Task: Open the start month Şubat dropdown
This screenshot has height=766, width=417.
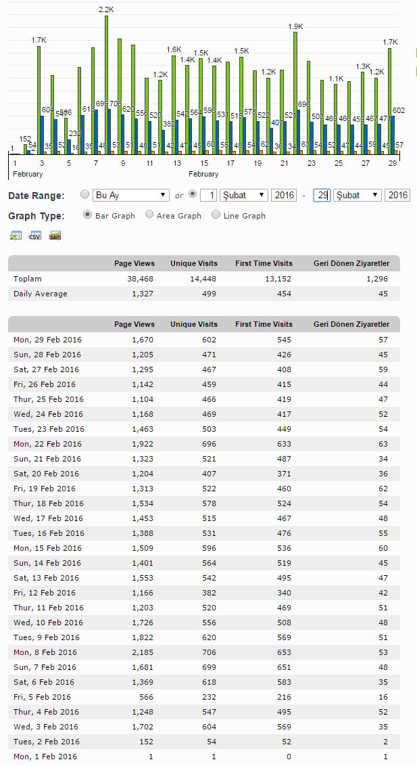Action: click(244, 195)
